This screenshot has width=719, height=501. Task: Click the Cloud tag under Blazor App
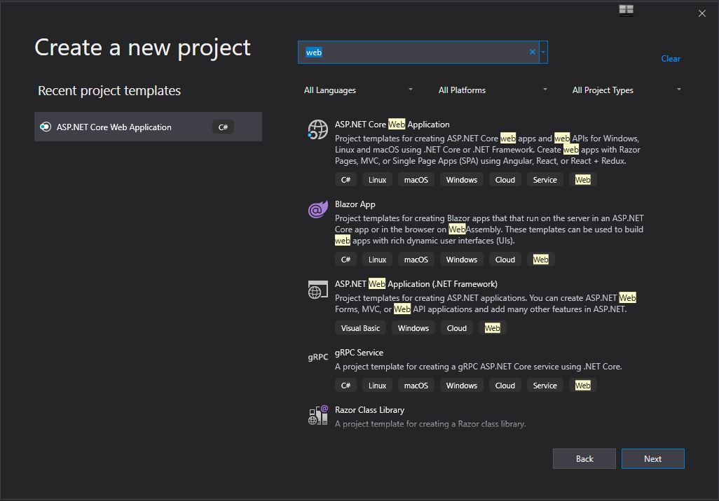(x=505, y=260)
